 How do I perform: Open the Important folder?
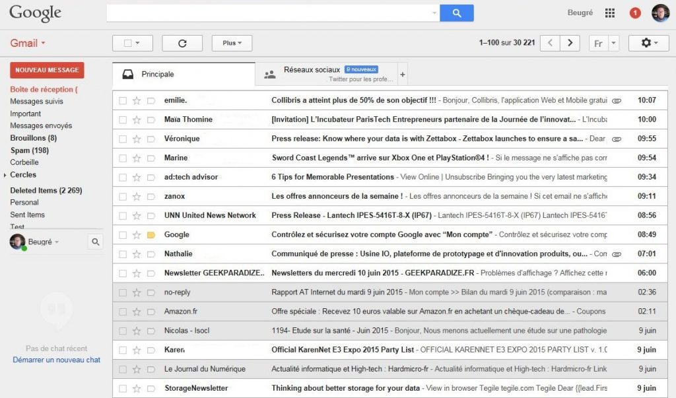click(x=26, y=114)
